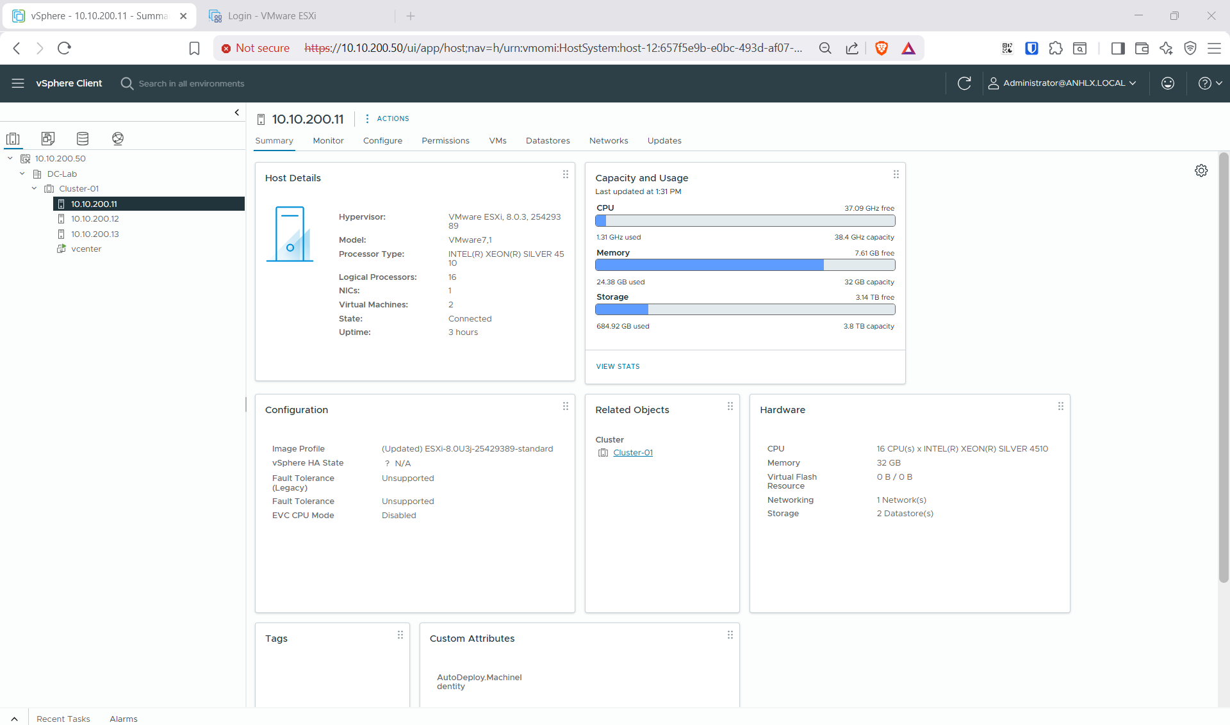Click the global refresh icon in vSphere header
Viewport: 1230px width, 725px height.
pyautogui.click(x=964, y=83)
